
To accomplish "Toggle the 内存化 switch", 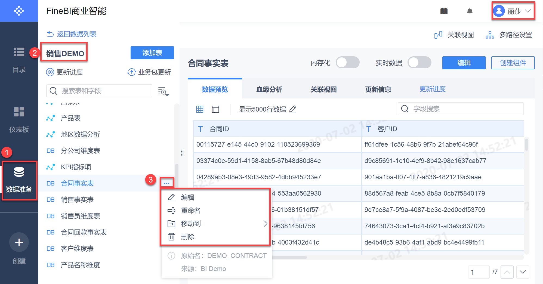I will pos(348,63).
